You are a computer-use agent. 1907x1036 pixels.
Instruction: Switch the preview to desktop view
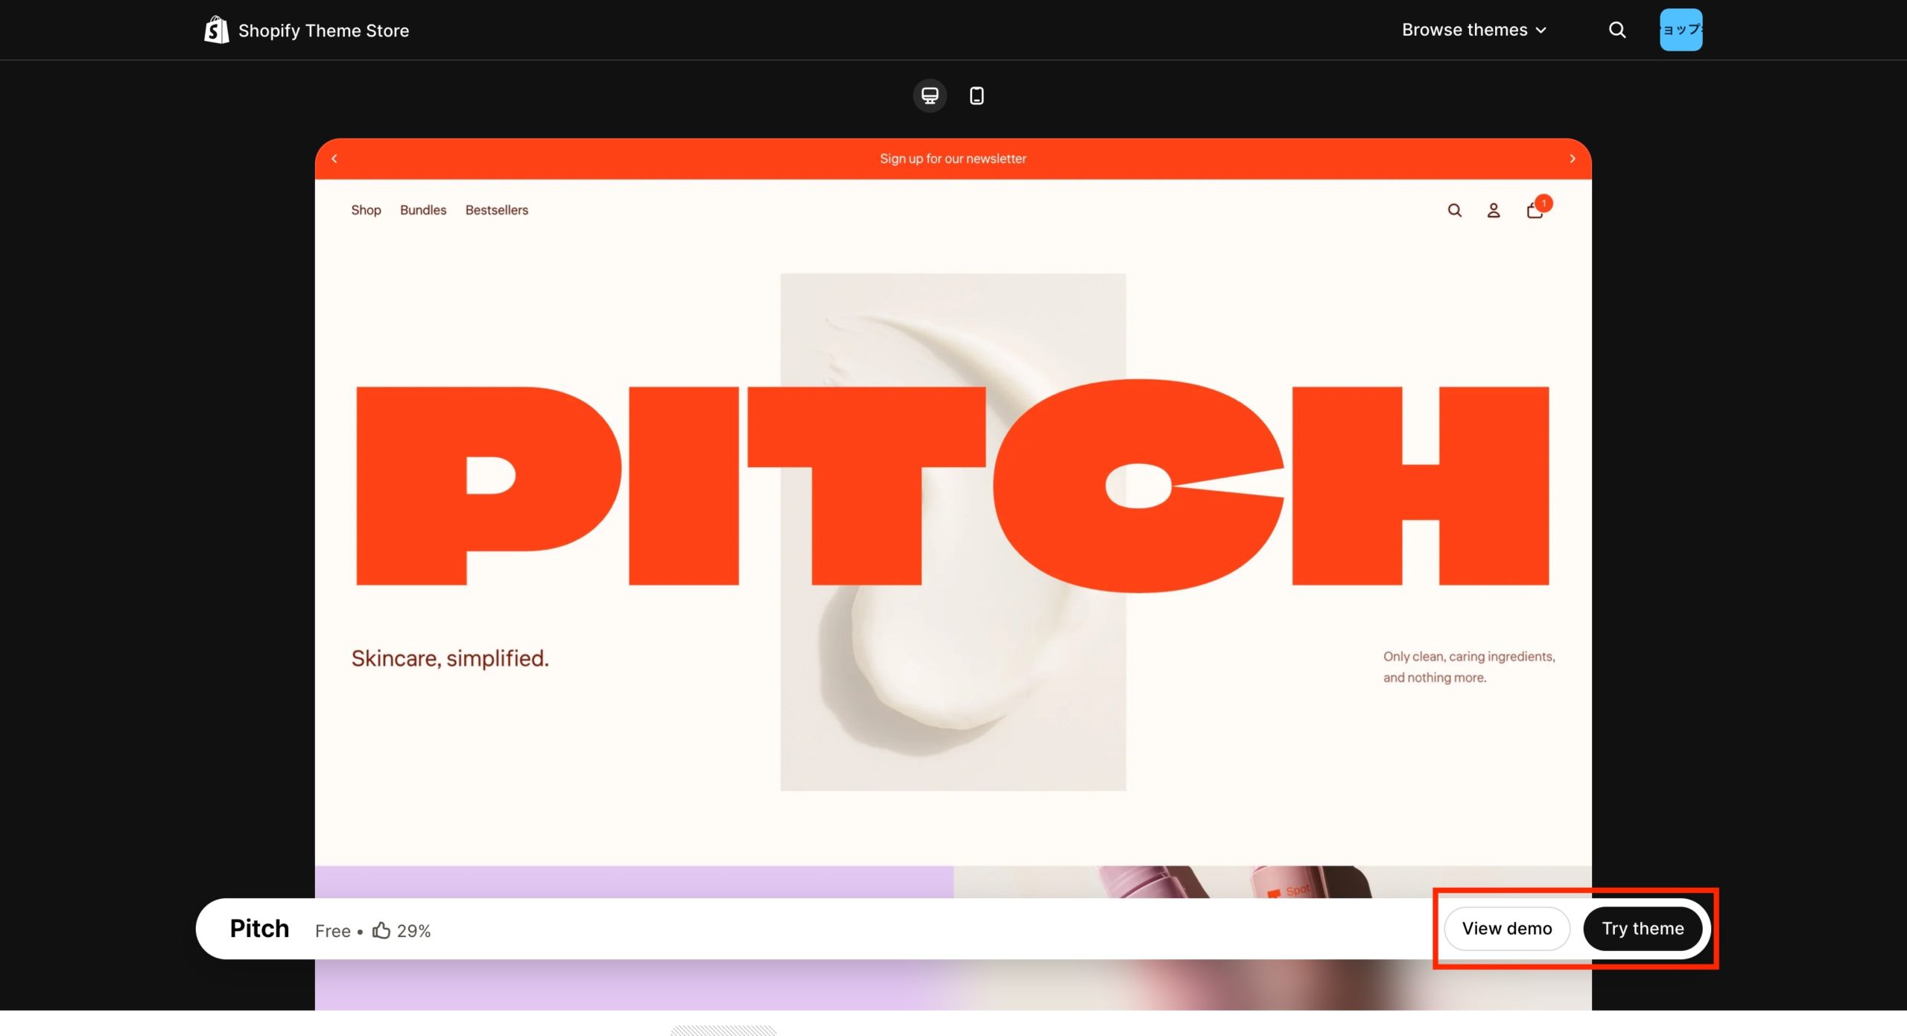coord(930,95)
